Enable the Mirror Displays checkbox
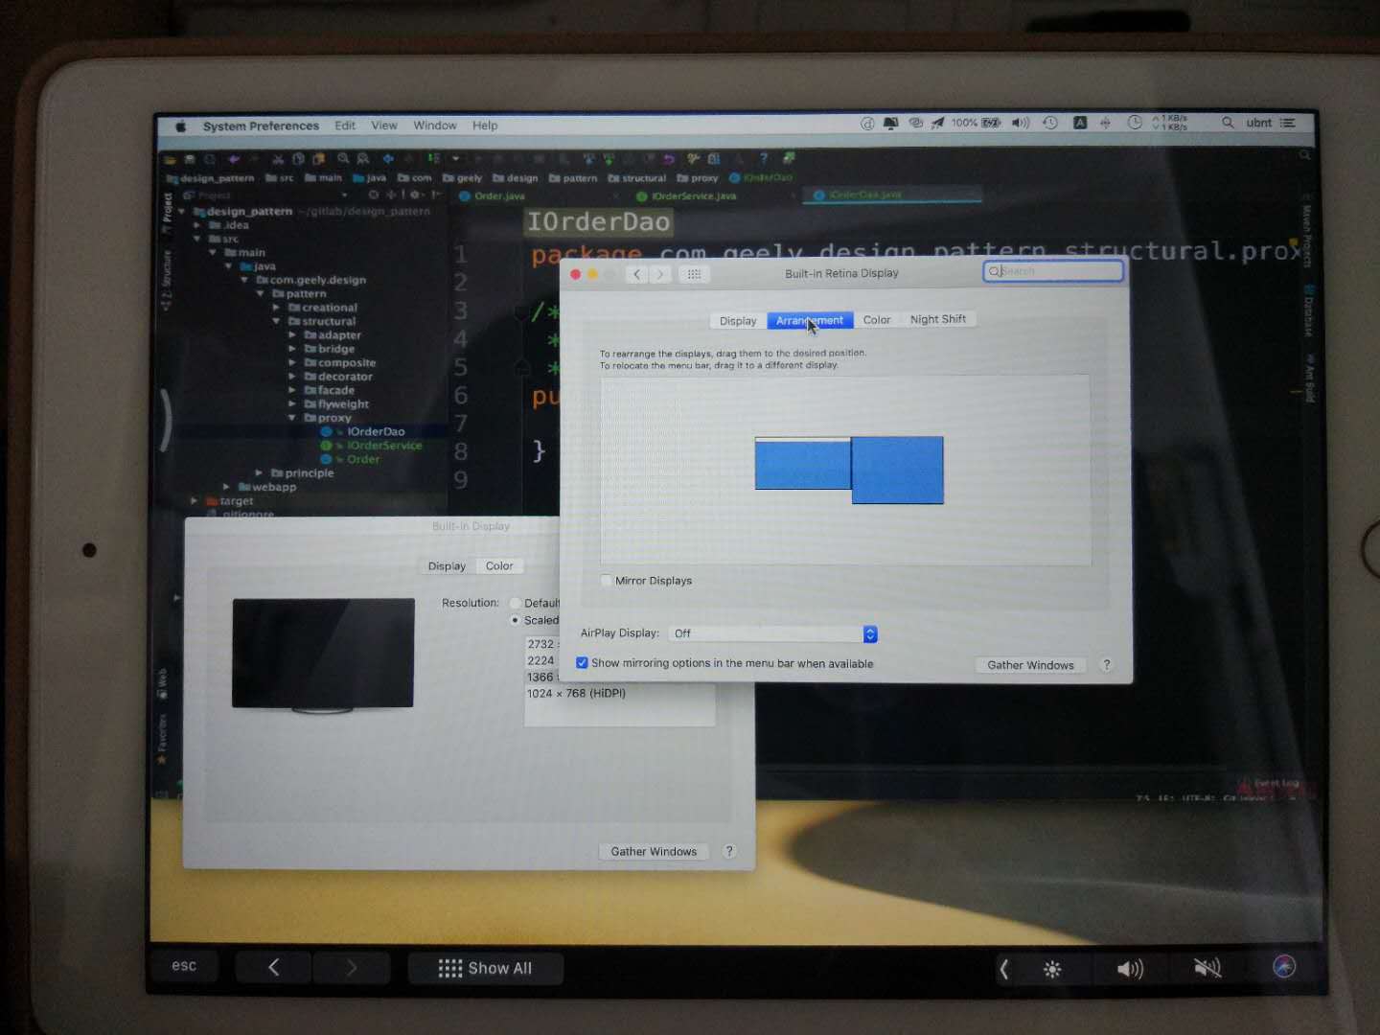The height and width of the screenshot is (1035, 1380). click(x=606, y=580)
